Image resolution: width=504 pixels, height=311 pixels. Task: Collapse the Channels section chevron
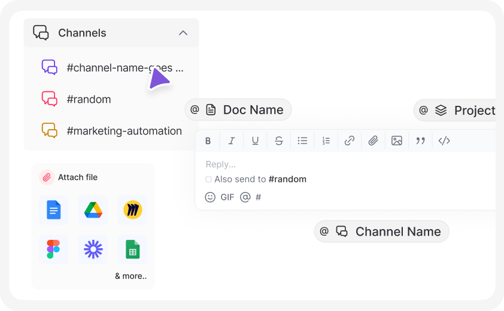(183, 33)
